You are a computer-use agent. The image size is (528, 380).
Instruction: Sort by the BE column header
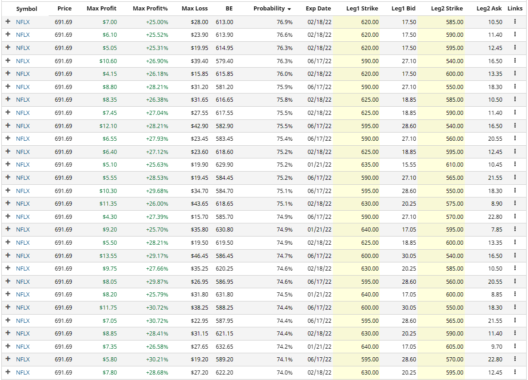pos(229,9)
